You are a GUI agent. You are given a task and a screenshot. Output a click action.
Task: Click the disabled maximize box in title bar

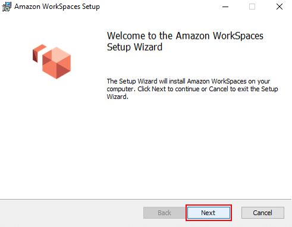coord(252,7)
